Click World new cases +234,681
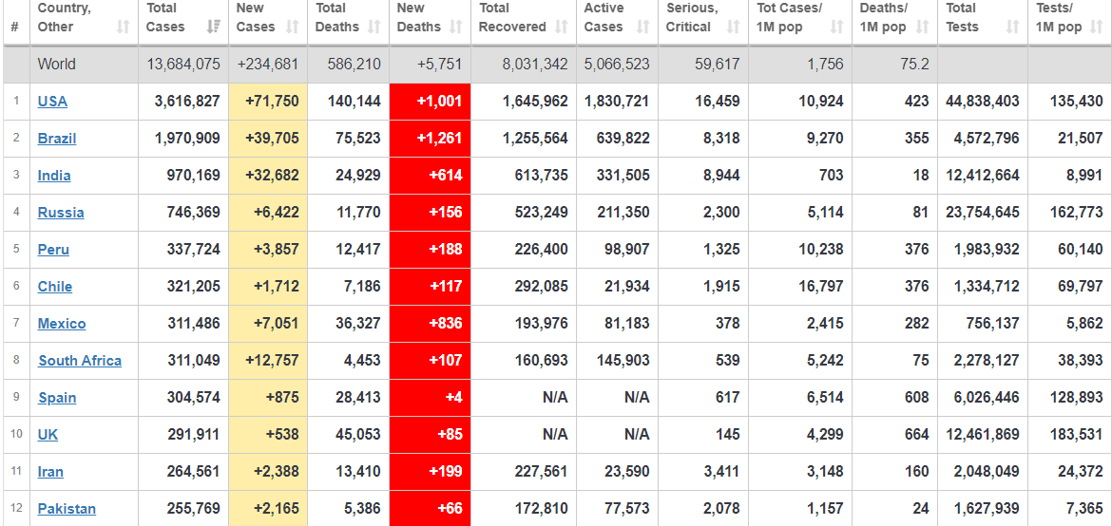This screenshot has height=526, width=1112. click(269, 65)
